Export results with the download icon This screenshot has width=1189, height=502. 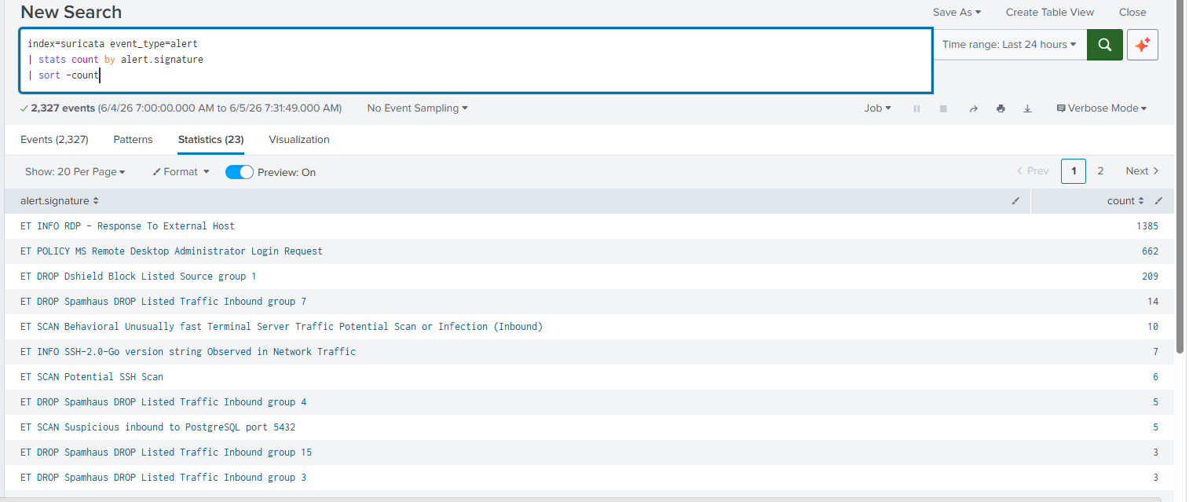point(1027,108)
